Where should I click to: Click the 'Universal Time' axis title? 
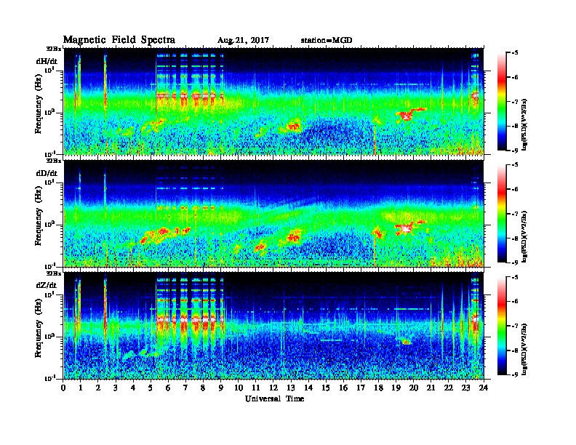click(275, 398)
